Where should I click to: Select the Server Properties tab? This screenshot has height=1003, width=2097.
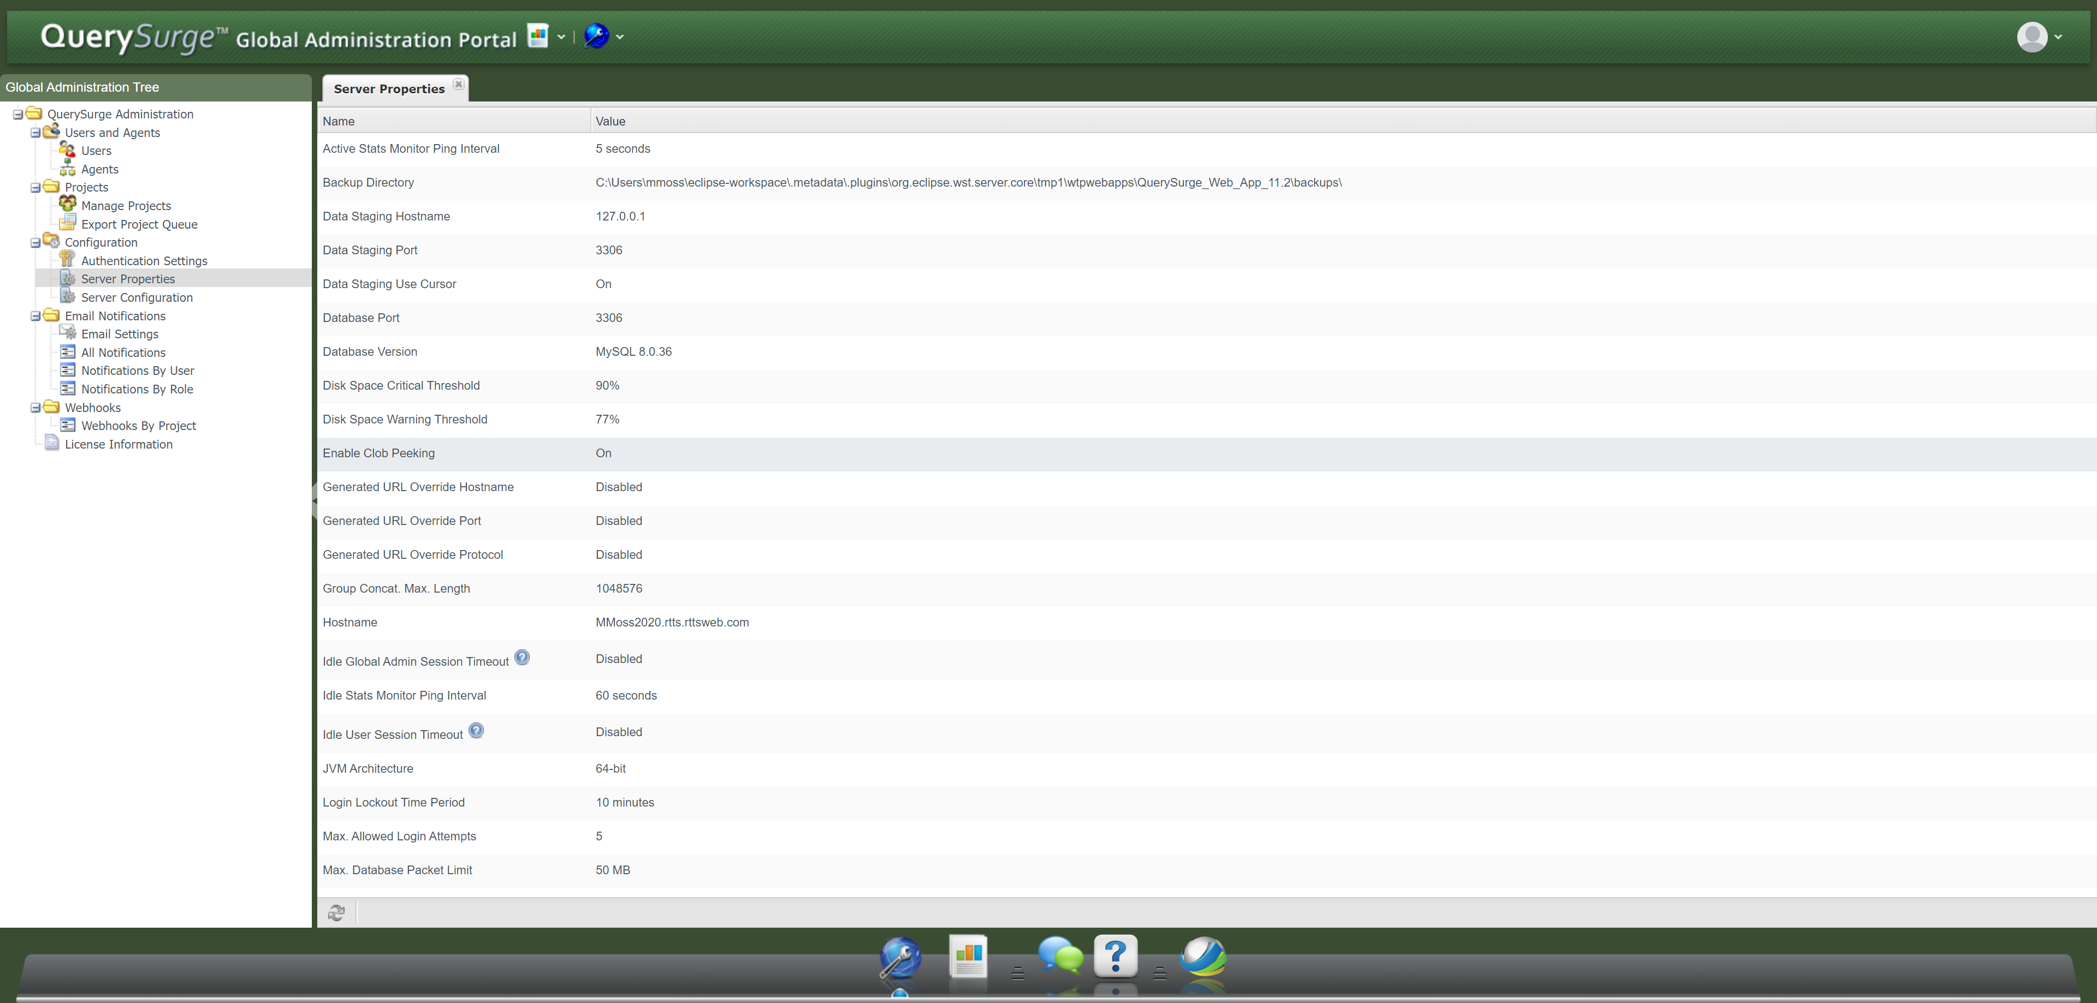coord(388,88)
